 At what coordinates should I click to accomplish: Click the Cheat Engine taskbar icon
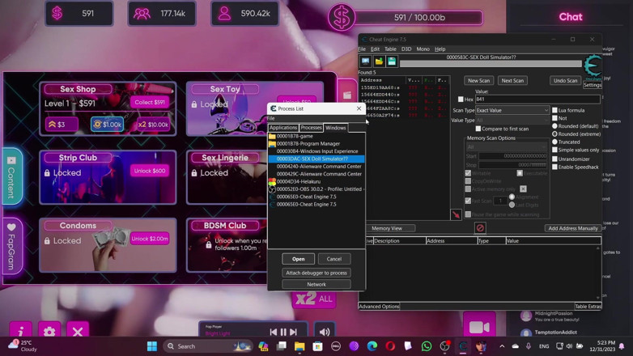coord(463,346)
